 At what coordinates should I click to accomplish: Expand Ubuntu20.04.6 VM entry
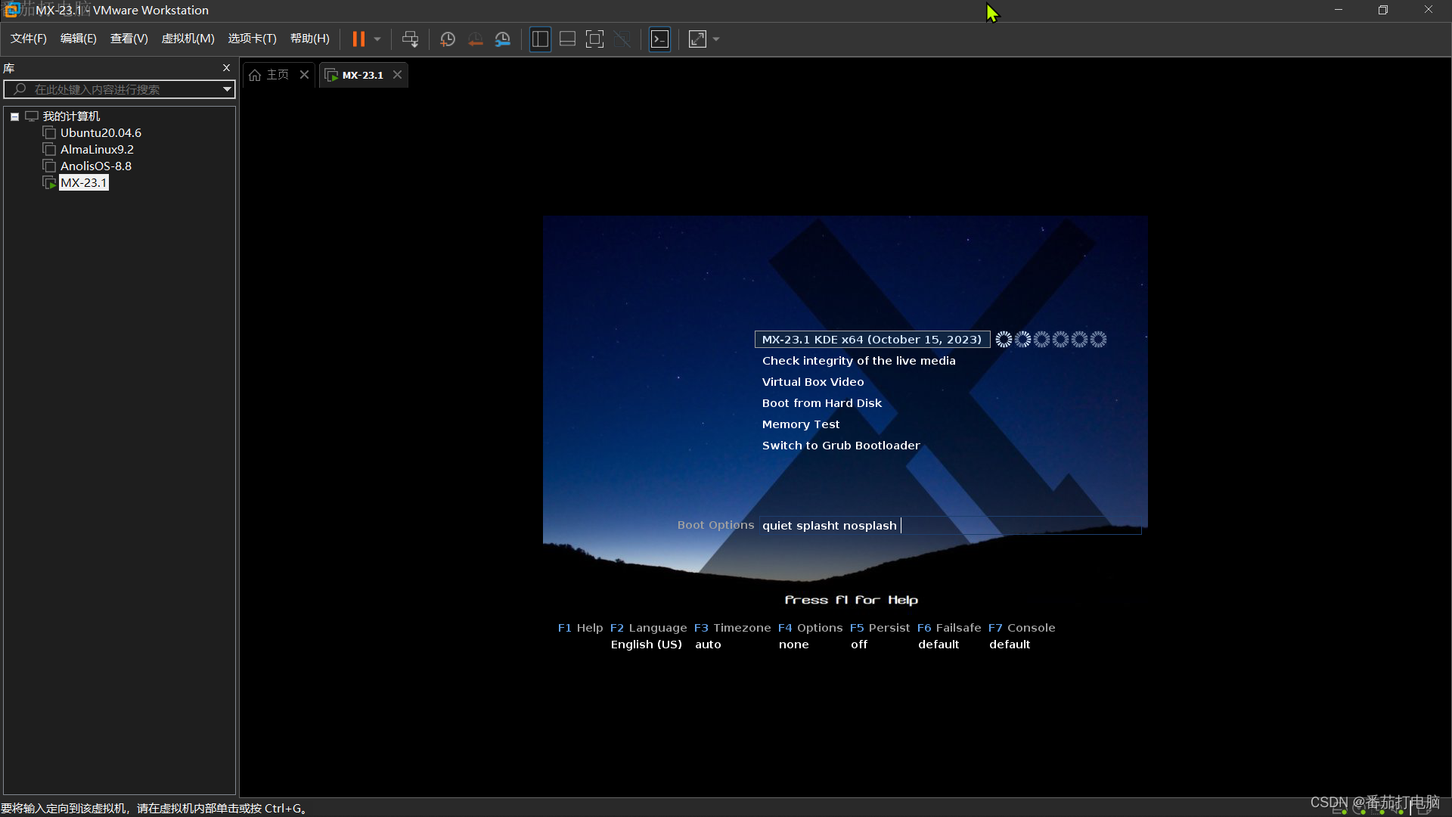(x=100, y=132)
